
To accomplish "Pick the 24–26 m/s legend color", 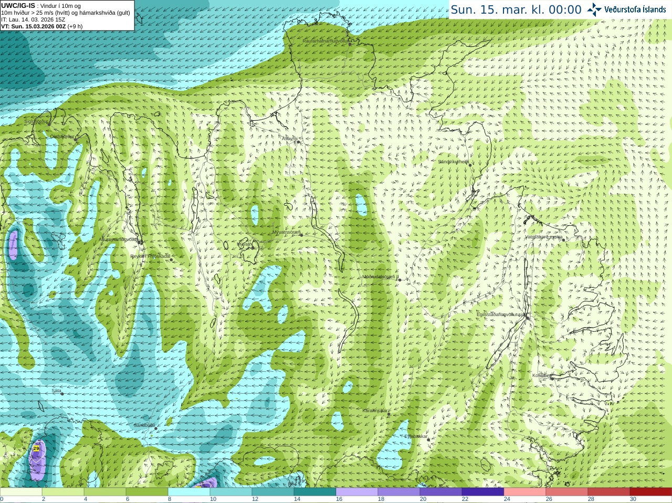I will coord(525,492).
